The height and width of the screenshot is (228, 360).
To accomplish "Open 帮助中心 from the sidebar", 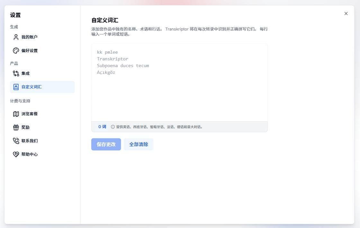I will [x=42, y=154].
